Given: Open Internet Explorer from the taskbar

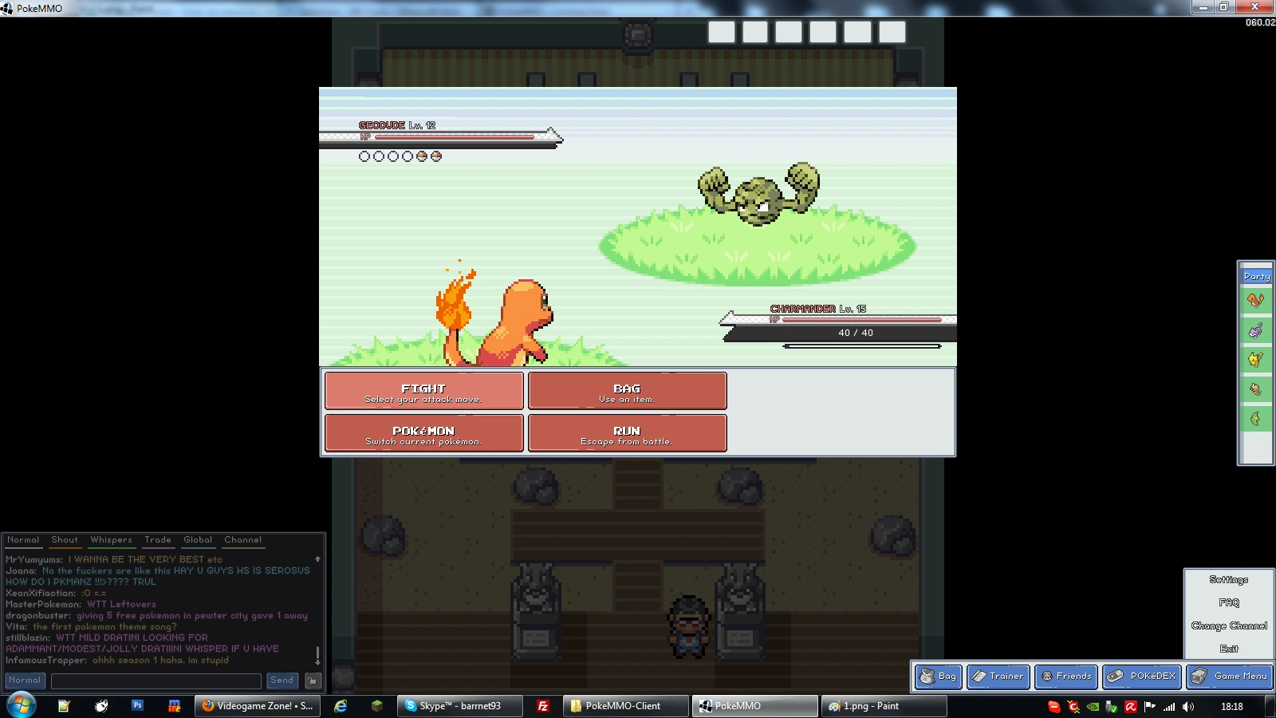Looking at the screenshot, I should point(341,706).
